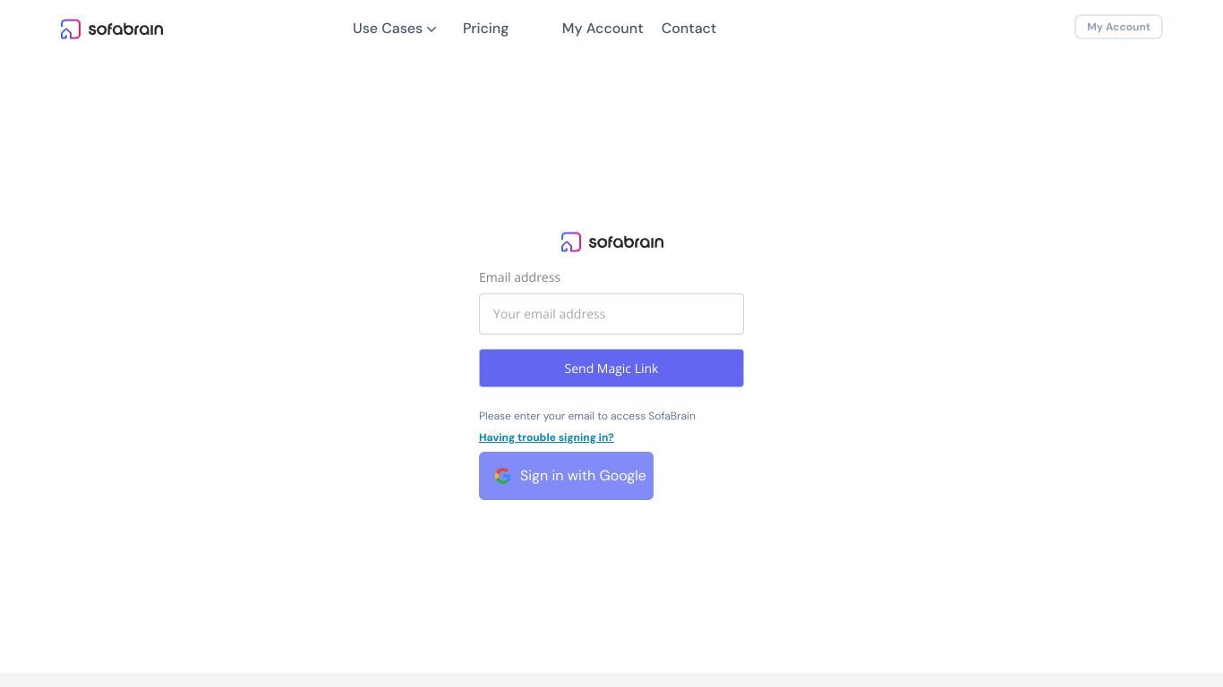Expand the Use Cases chevron arrow
This screenshot has width=1223, height=687.
432,29
